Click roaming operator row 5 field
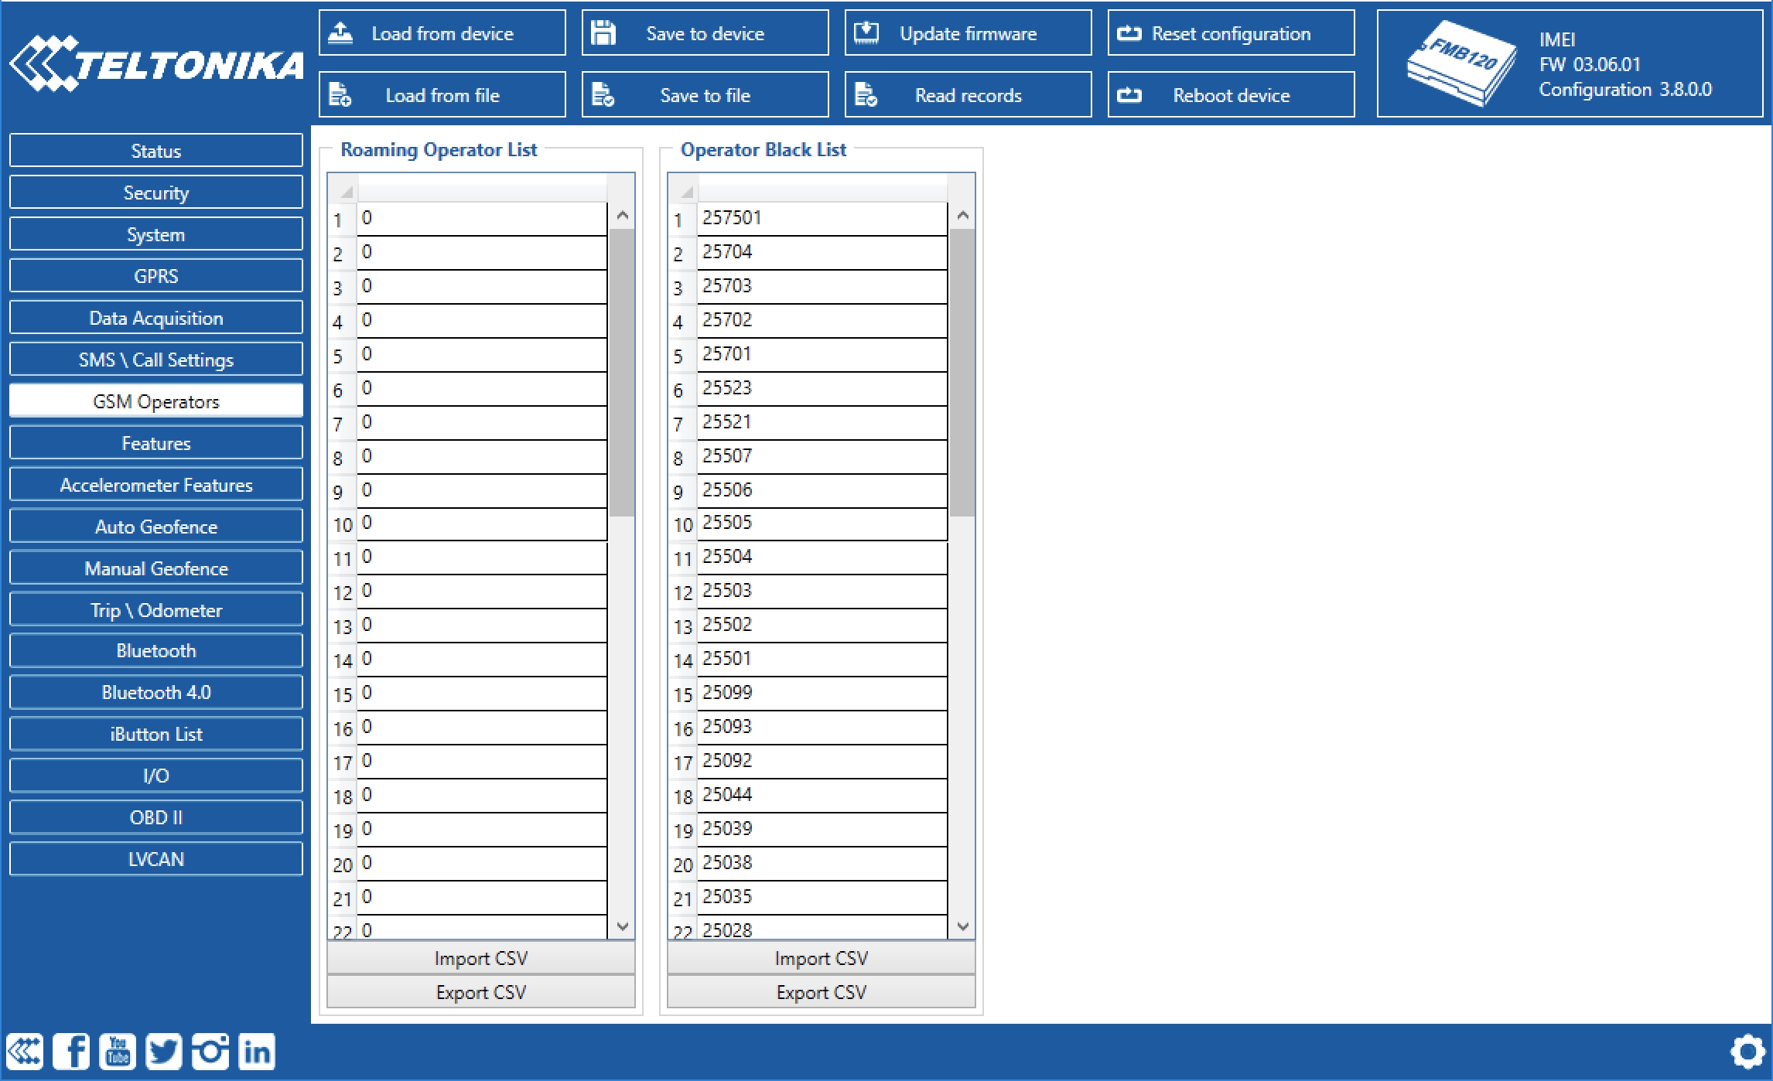 (x=481, y=355)
